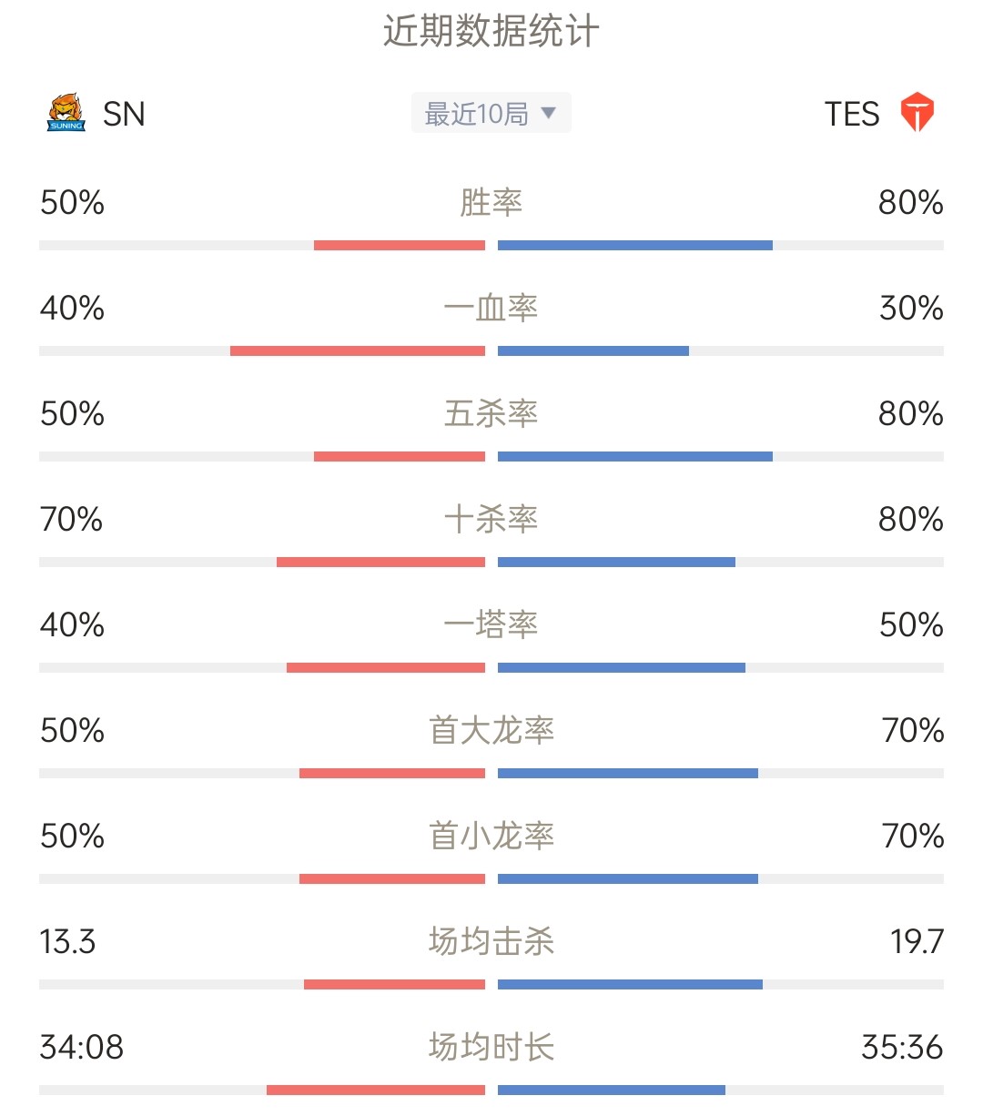Viewport: 983px width, 1116px height.
Task: Click the 首大龙率 stat label
Action: tap(491, 730)
